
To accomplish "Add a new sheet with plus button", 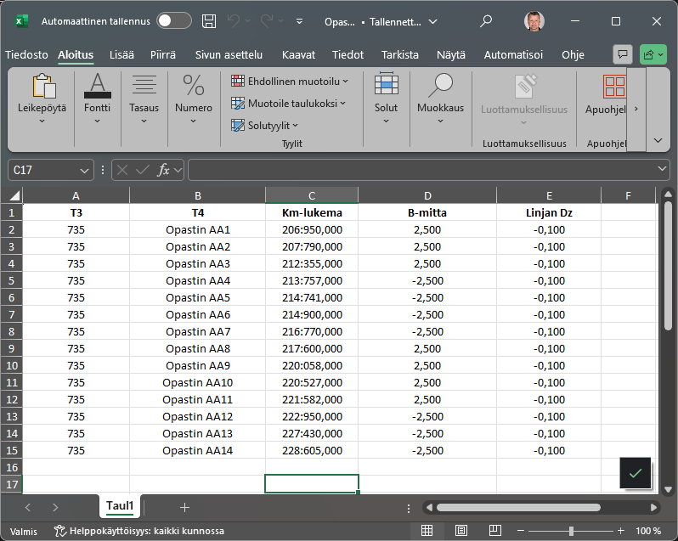I will (x=184, y=507).
